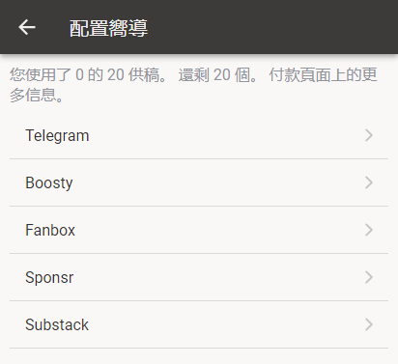Screen dimensions: 398x364
Task: Expand the Boosty setup row
Action: (199, 182)
